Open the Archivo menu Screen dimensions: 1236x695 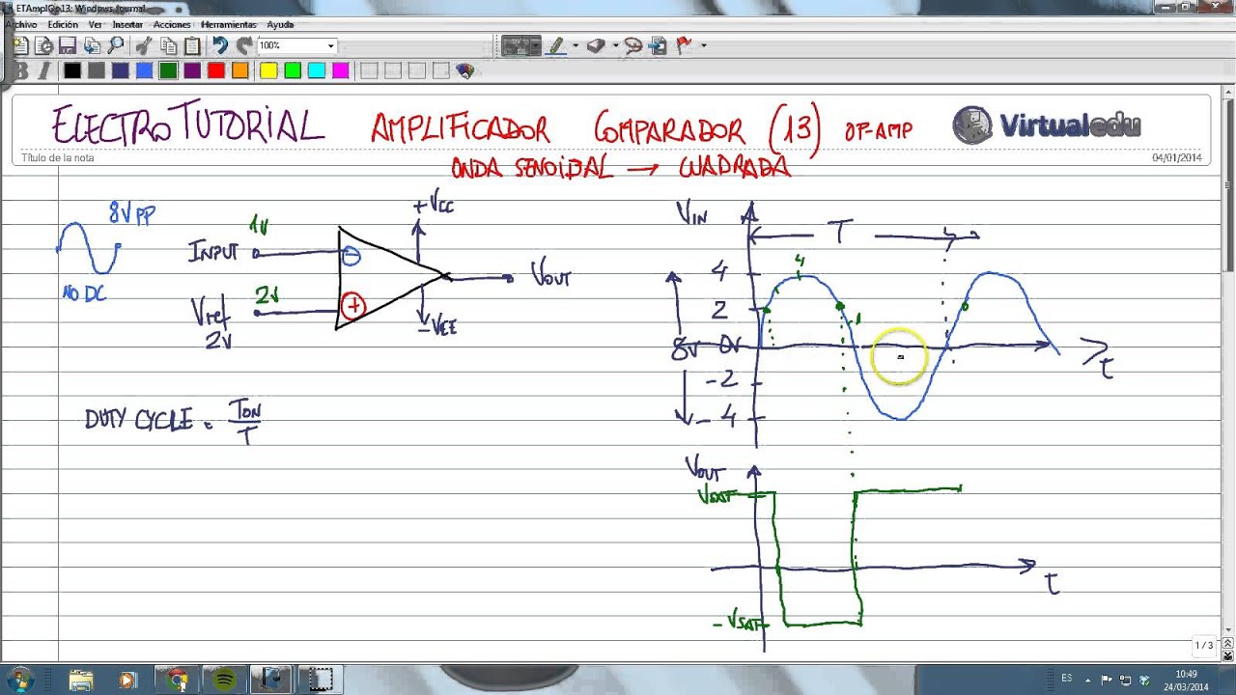tap(21, 24)
